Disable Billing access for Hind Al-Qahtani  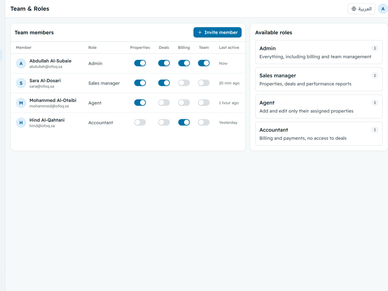point(184,123)
